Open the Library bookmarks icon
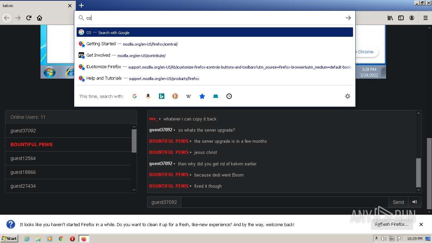 click(x=390, y=18)
